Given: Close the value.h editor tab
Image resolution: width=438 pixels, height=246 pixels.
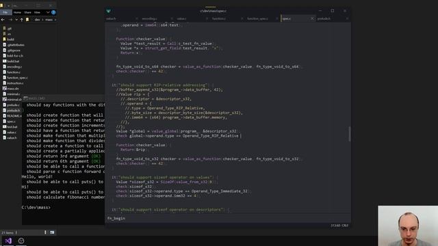Looking at the screenshot, I should pos(137,18).
